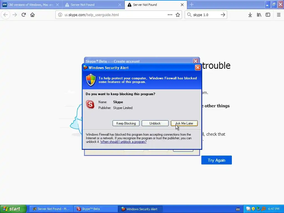Focus the 'skype 1.0' search box
Screen dimensions: 284x213
pyautogui.click(x=206, y=15)
